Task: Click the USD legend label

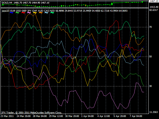Action: [18, 11]
